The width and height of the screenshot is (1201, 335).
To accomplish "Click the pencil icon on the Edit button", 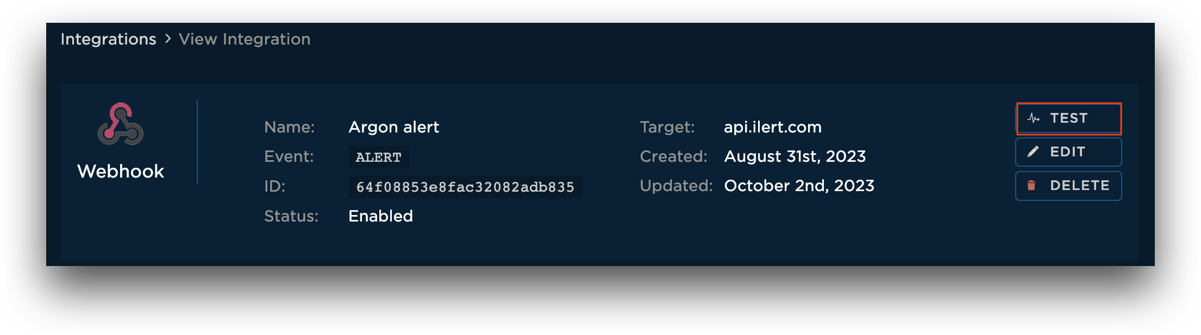I will click(1033, 152).
